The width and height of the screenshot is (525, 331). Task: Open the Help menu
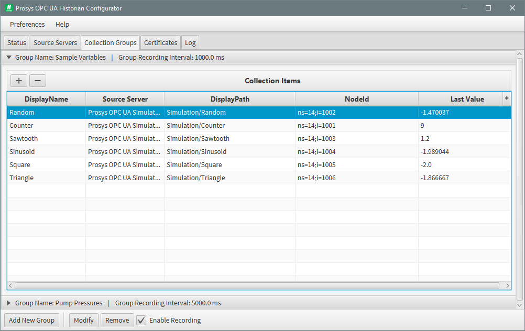[x=62, y=25]
